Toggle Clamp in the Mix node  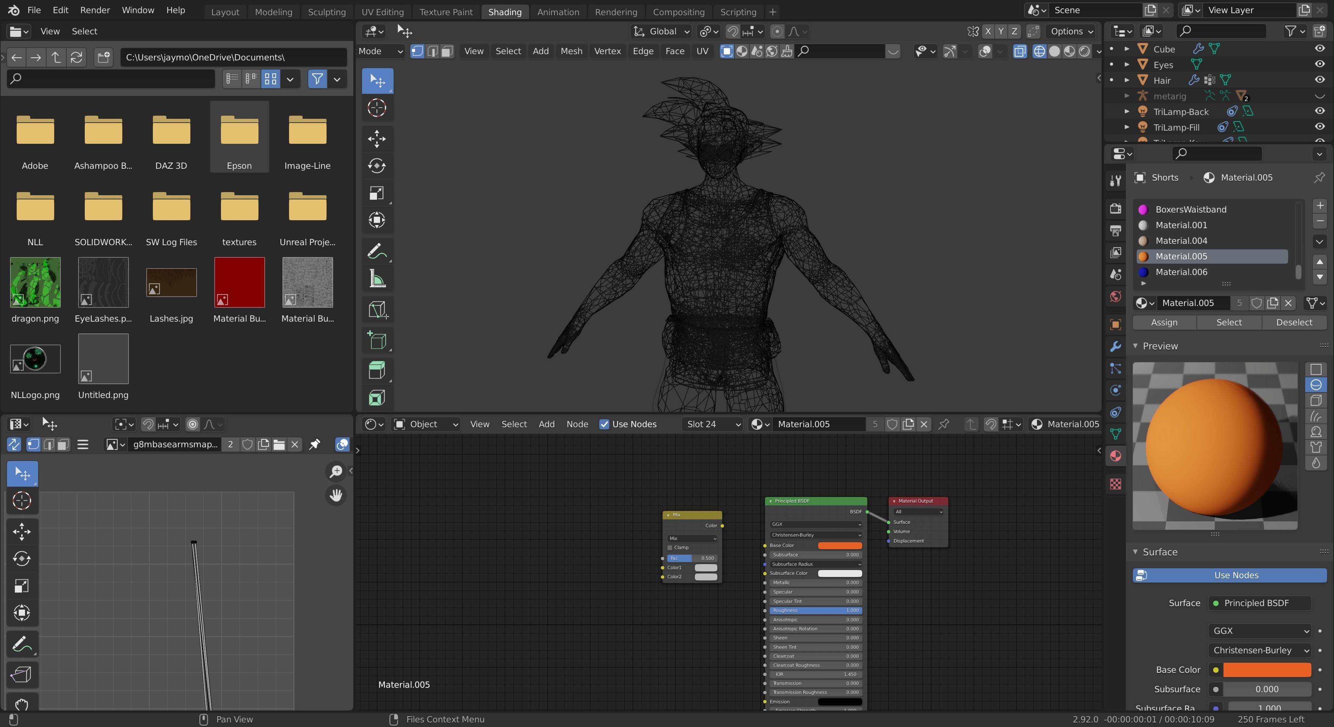(x=669, y=547)
